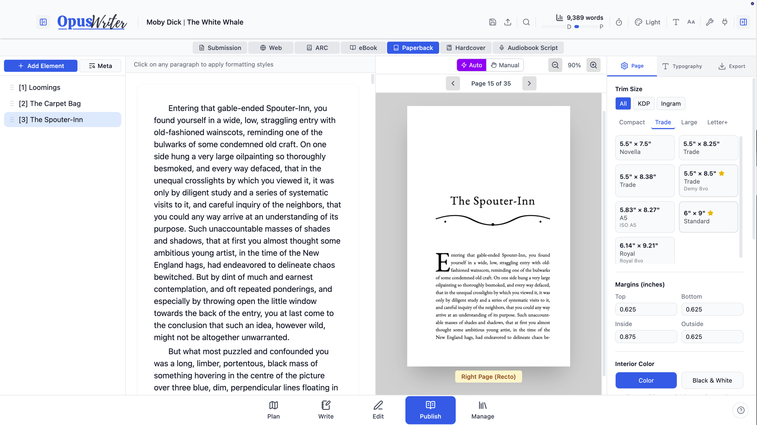Select [1] Loomings chapter

62,87
